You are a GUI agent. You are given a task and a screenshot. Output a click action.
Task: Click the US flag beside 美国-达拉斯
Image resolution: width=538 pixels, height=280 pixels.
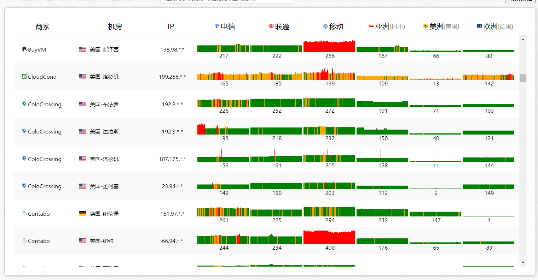coord(83,131)
